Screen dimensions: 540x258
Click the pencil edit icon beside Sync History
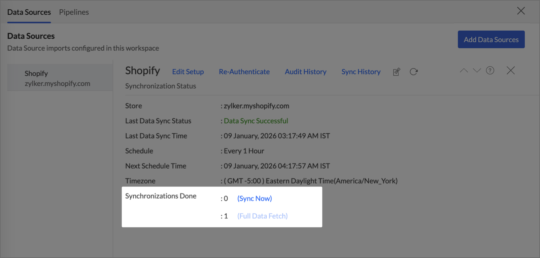397,72
